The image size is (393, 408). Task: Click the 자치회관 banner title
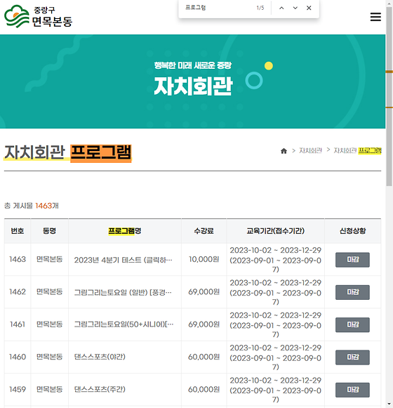(x=193, y=86)
